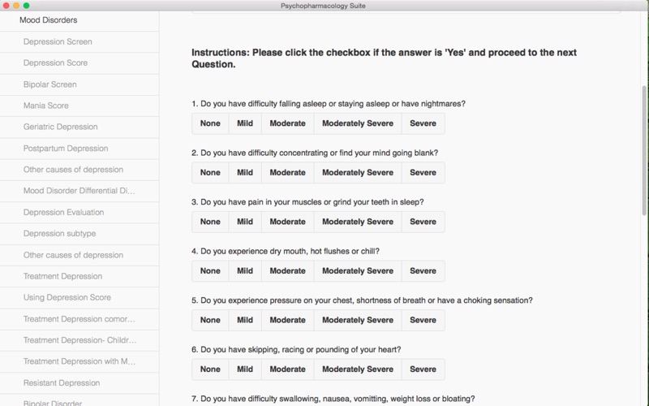649x406 pixels.
Task: Click the vertical scrollbar of questionnaire
Action: (x=644, y=150)
